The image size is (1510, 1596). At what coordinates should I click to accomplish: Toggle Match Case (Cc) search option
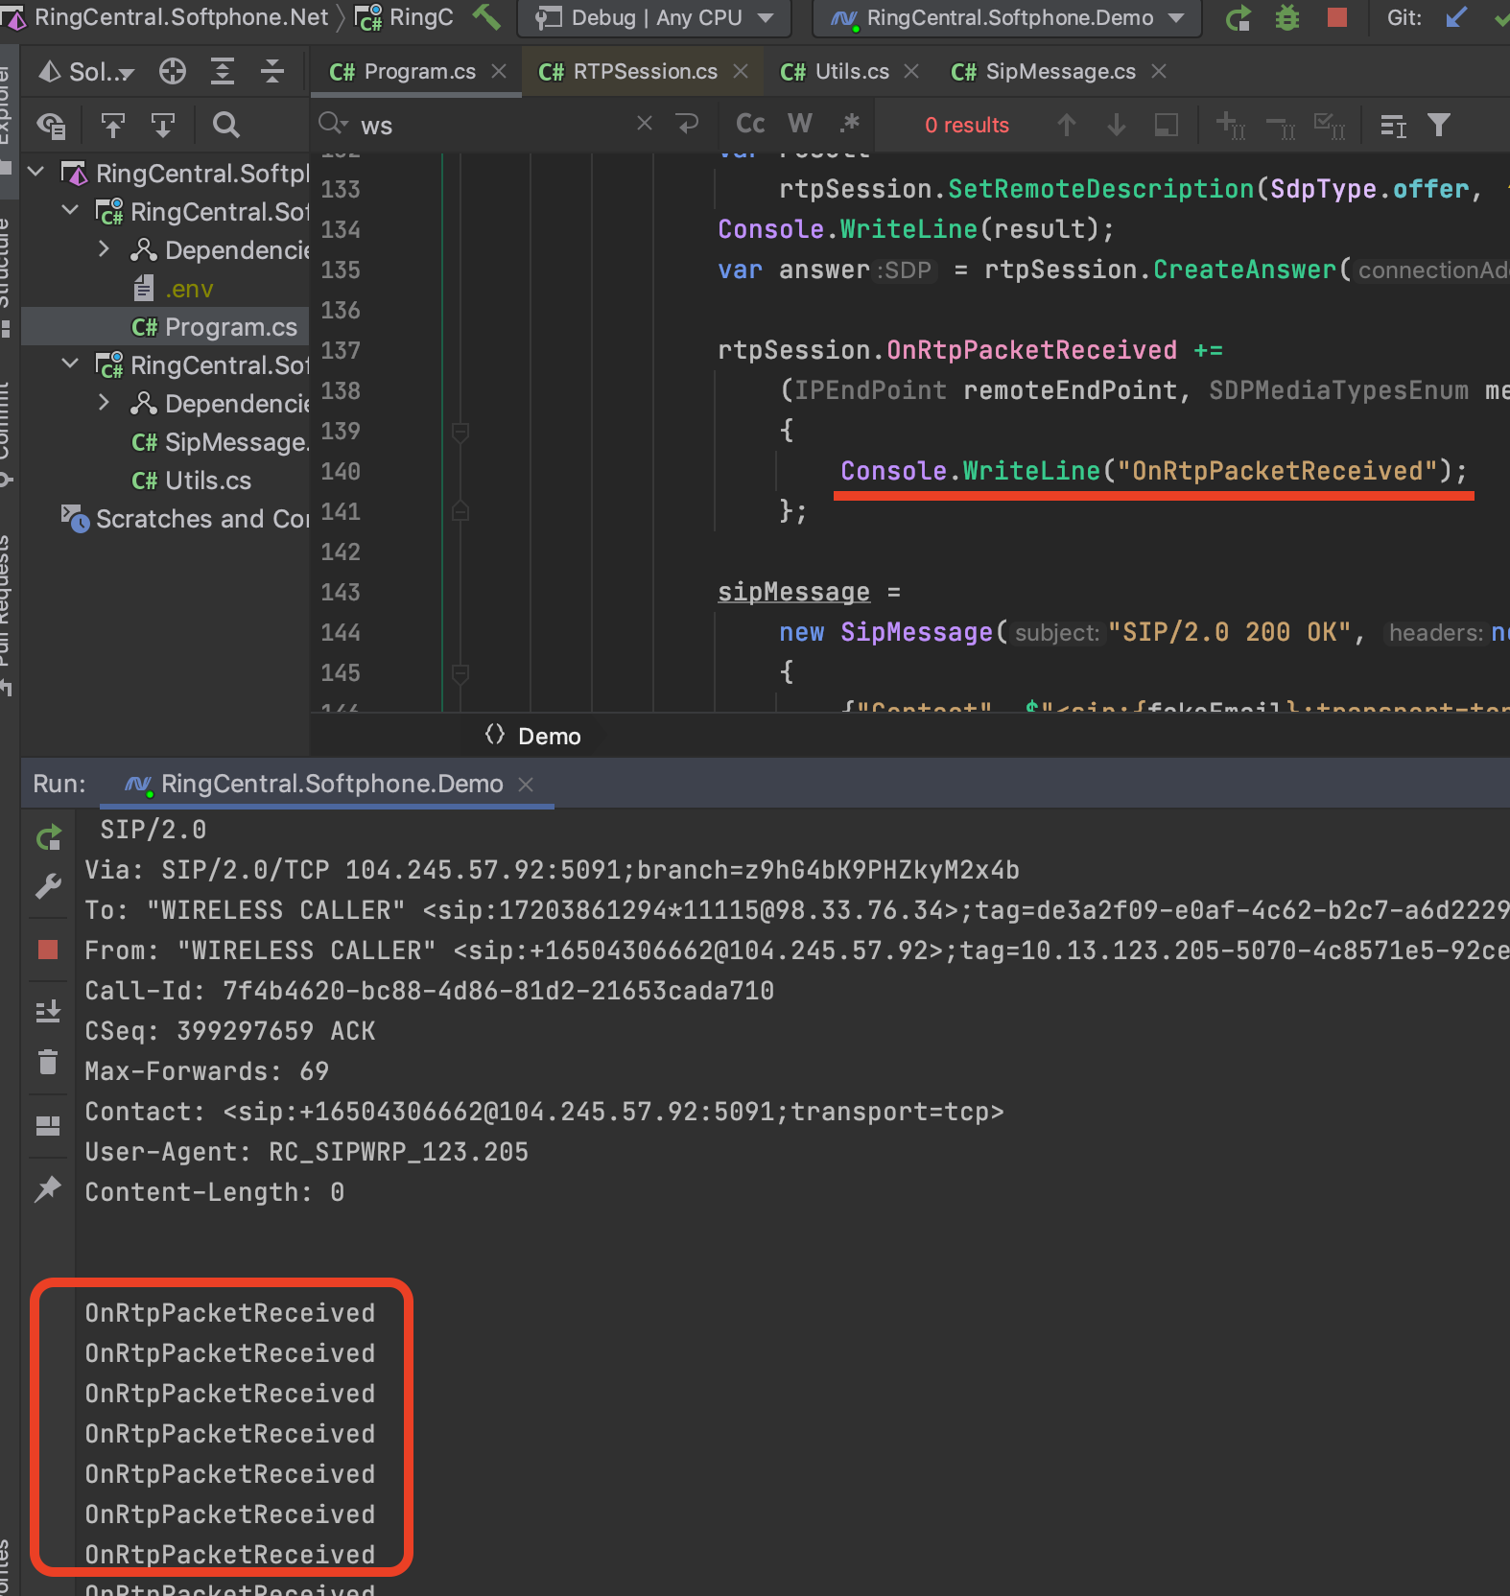750,124
